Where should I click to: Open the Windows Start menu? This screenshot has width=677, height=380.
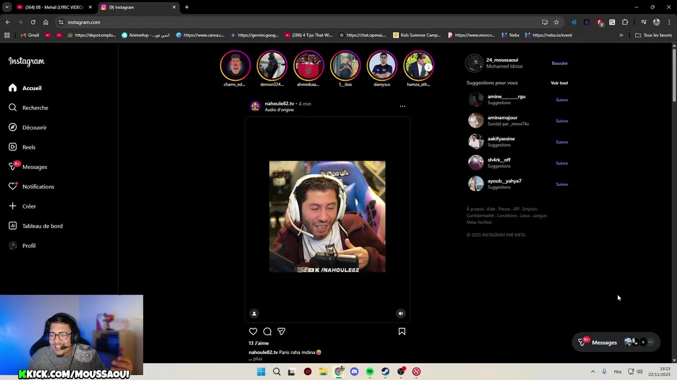coord(261,372)
